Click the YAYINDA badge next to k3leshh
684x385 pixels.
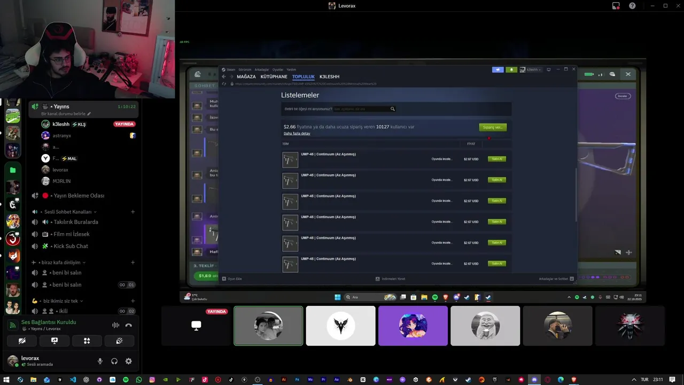click(x=125, y=124)
